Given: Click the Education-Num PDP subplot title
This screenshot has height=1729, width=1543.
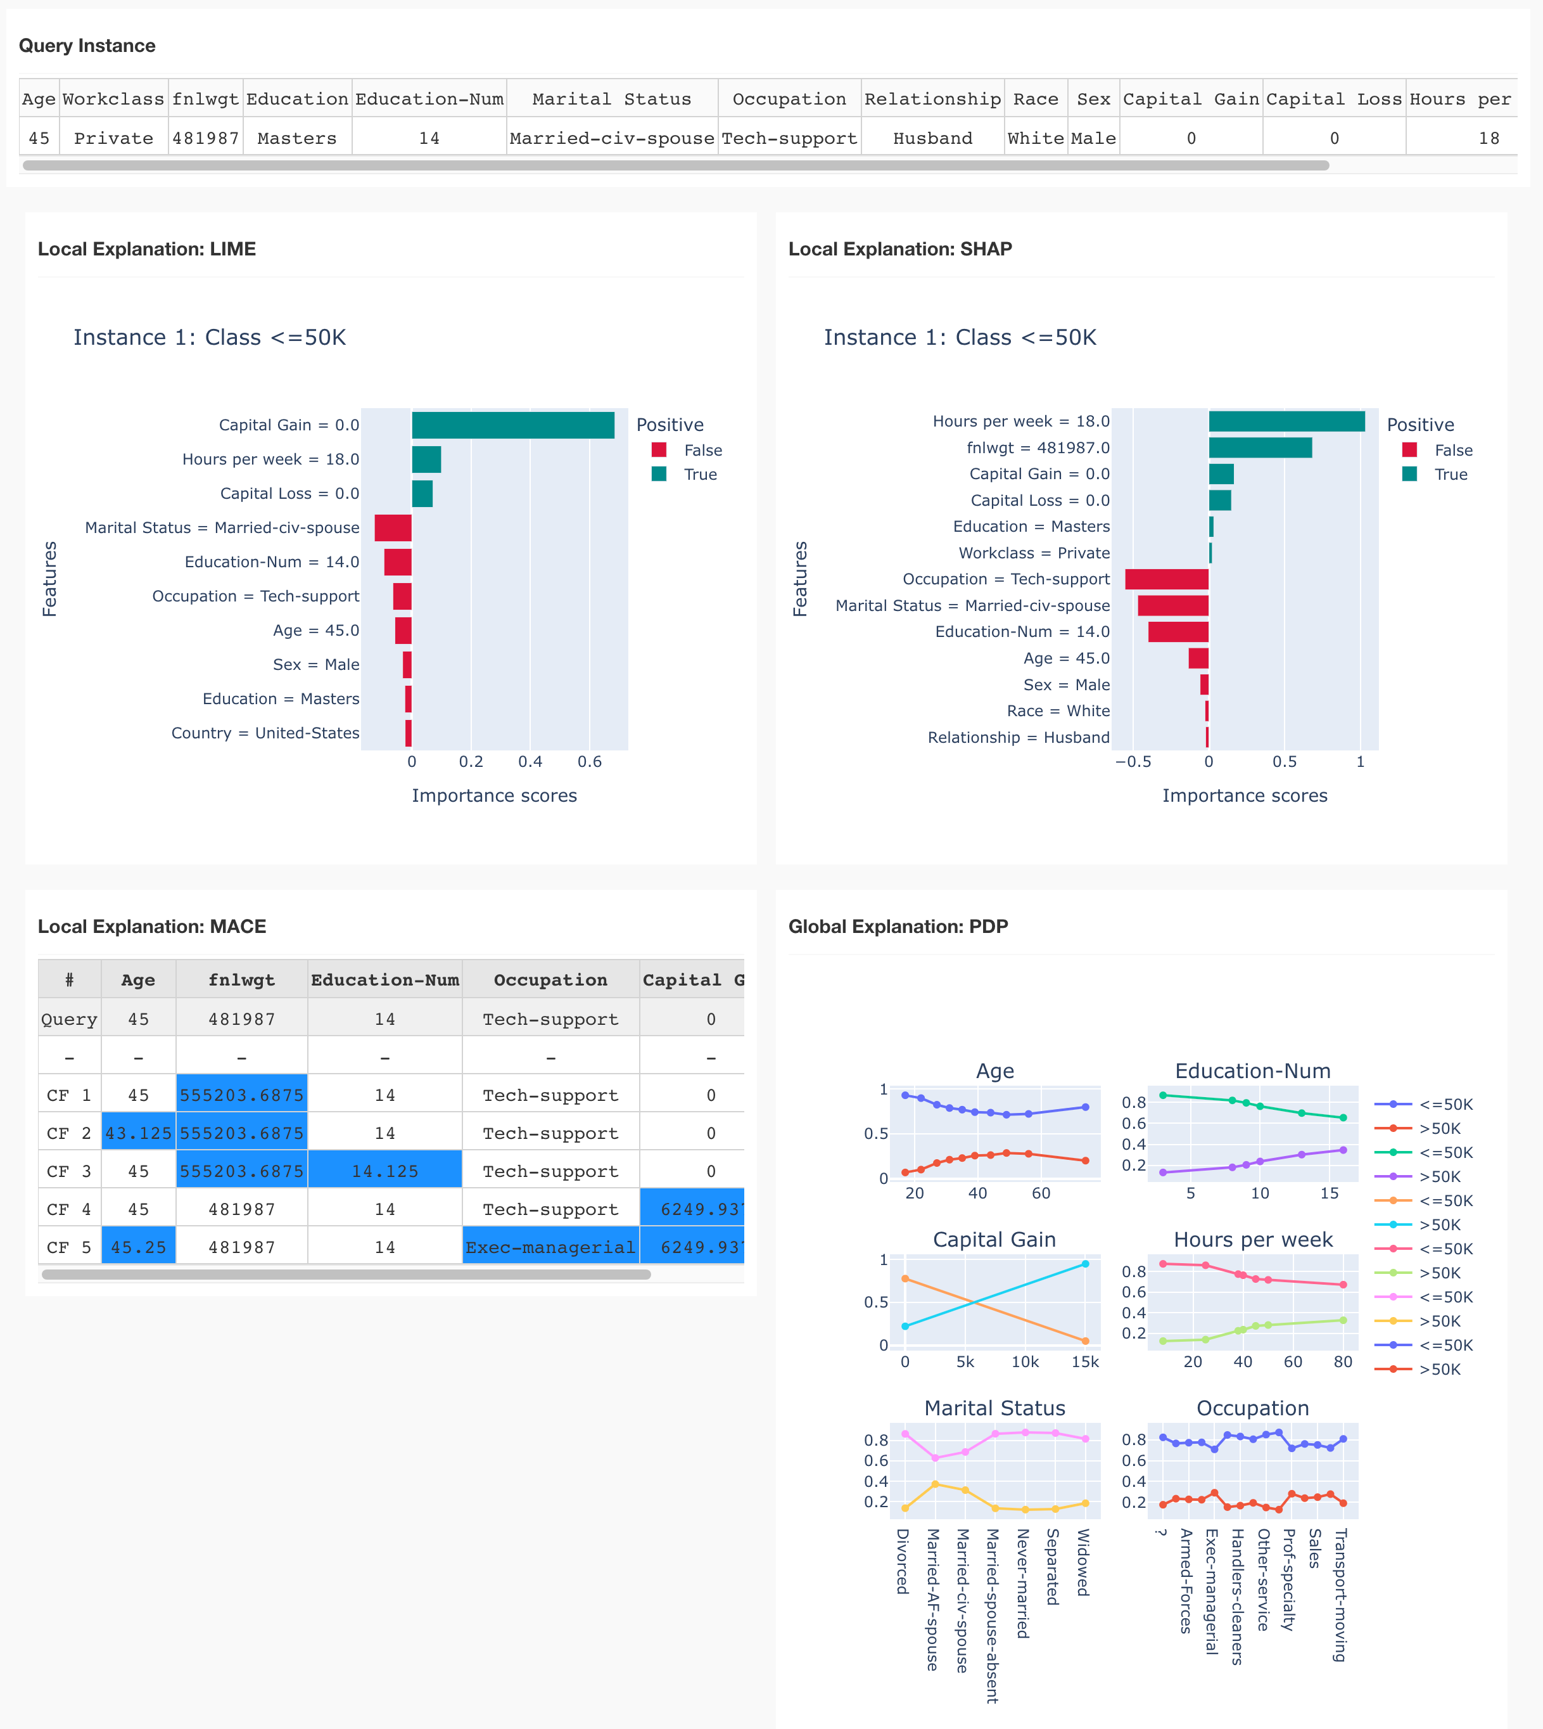Looking at the screenshot, I should (1253, 1070).
